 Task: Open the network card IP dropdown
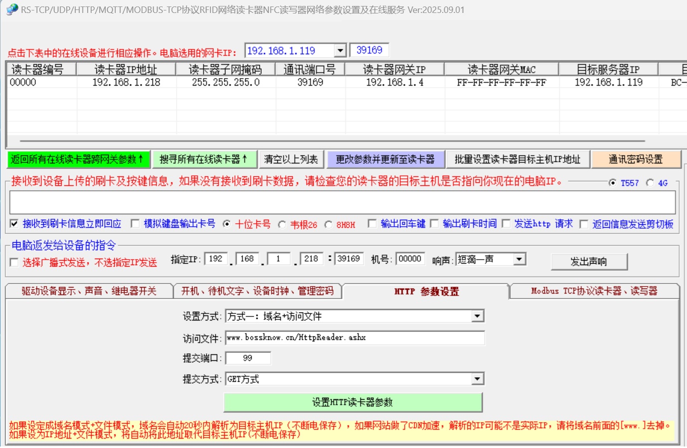point(340,51)
